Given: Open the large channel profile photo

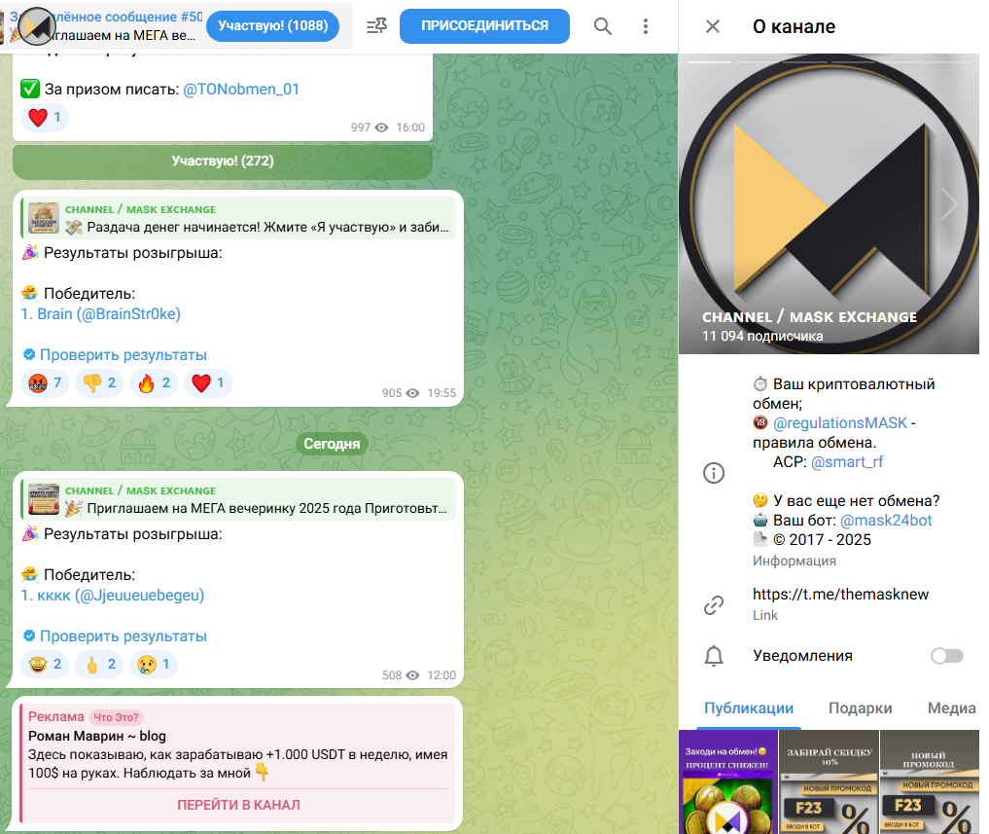Looking at the screenshot, I should (829, 204).
